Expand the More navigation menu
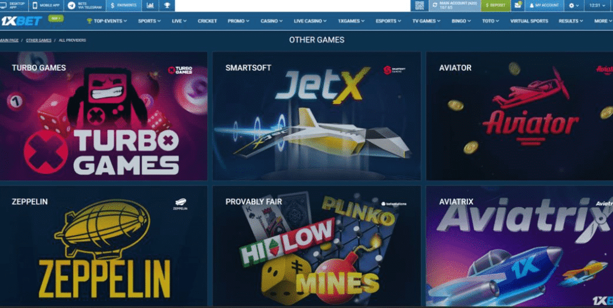The height and width of the screenshot is (308, 613). point(603,21)
